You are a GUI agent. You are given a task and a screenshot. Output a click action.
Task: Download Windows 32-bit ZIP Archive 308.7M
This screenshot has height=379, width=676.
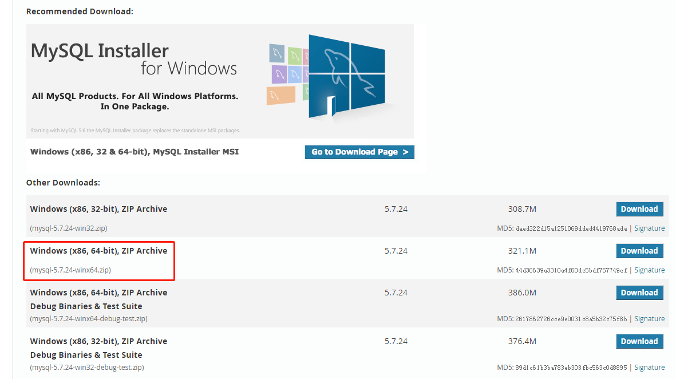point(639,209)
